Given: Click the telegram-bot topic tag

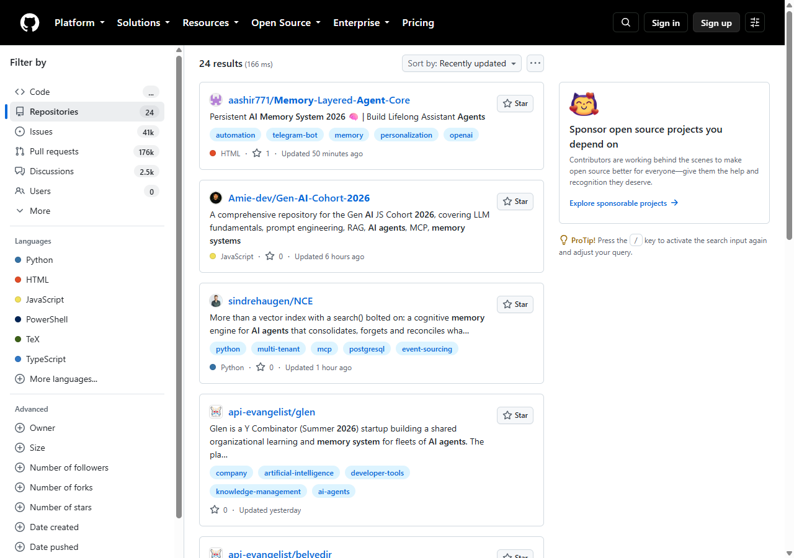Looking at the screenshot, I should pyautogui.click(x=295, y=135).
